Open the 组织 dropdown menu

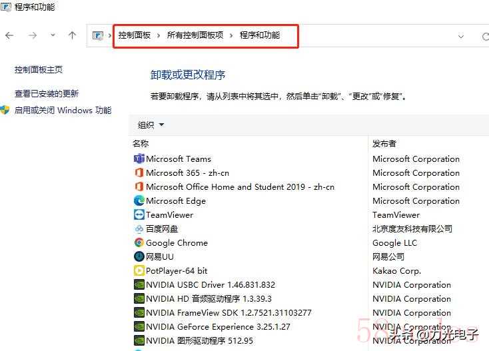[151, 125]
